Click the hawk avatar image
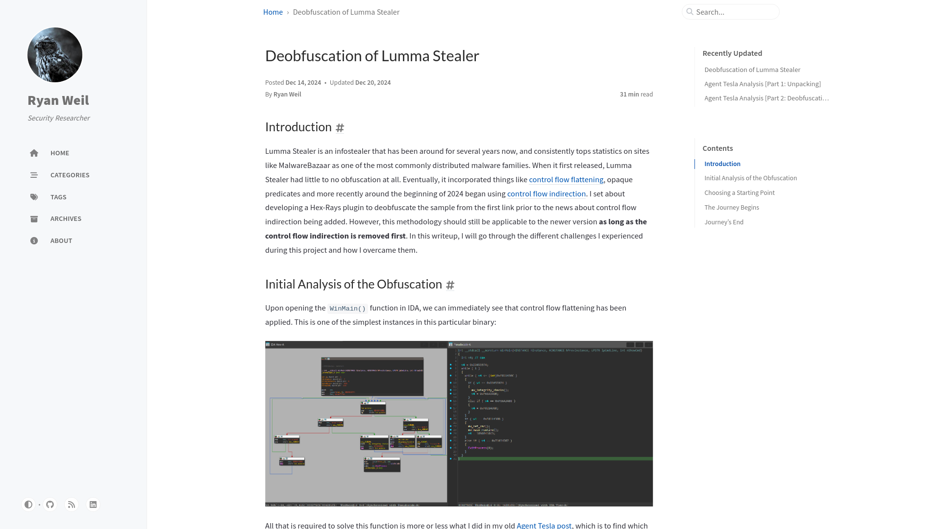Image resolution: width=941 pixels, height=529 pixels. (55, 55)
